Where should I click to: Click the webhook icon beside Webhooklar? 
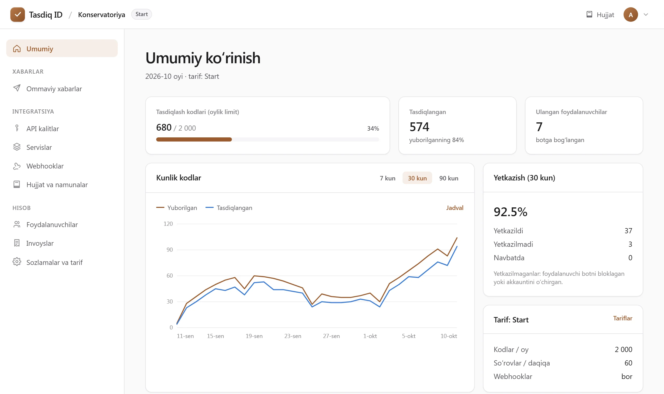click(x=17, y=166)
